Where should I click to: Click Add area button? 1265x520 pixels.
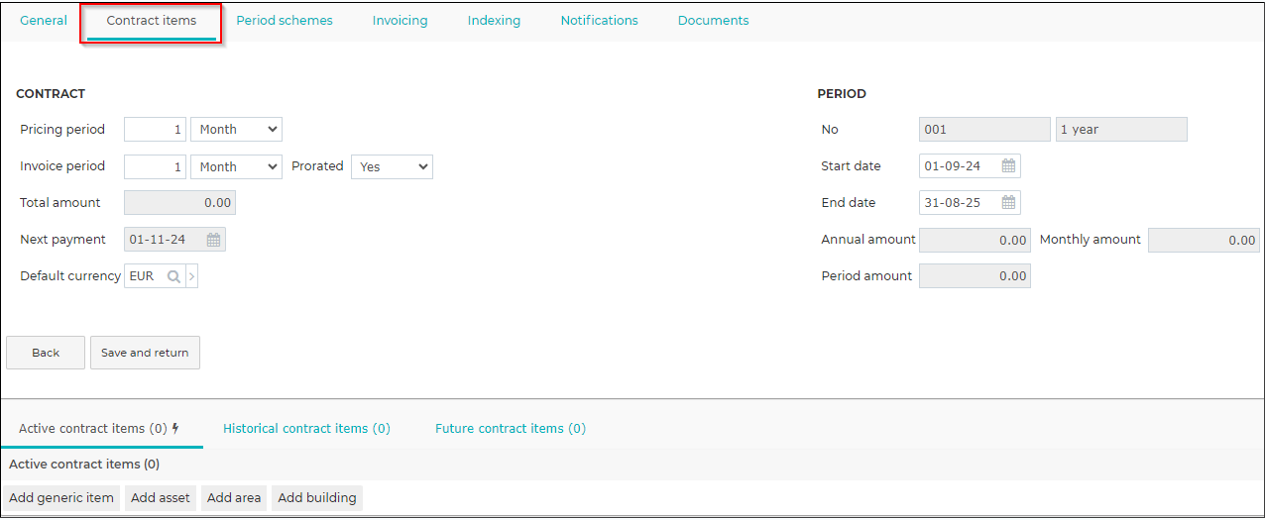pyautogui.click(x=234, y=498)
